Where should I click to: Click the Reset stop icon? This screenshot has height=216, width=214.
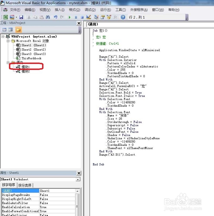pyautogui.click(x=82, y=17)
